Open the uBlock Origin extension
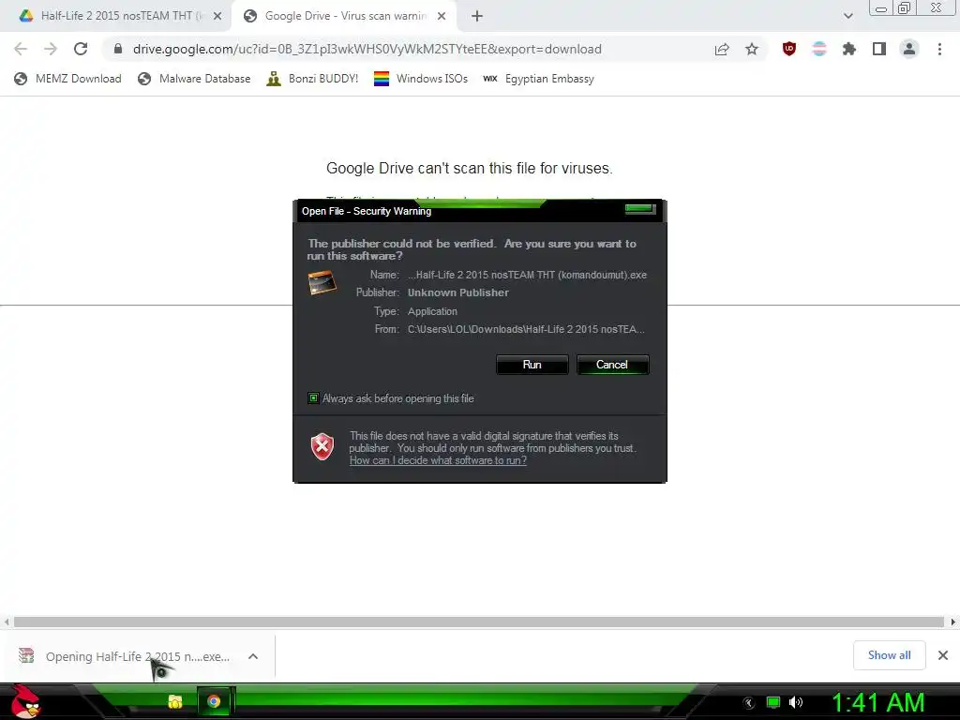Image resolution: width=960 pixels, height=720 pixels. click(x=789, y=49)
